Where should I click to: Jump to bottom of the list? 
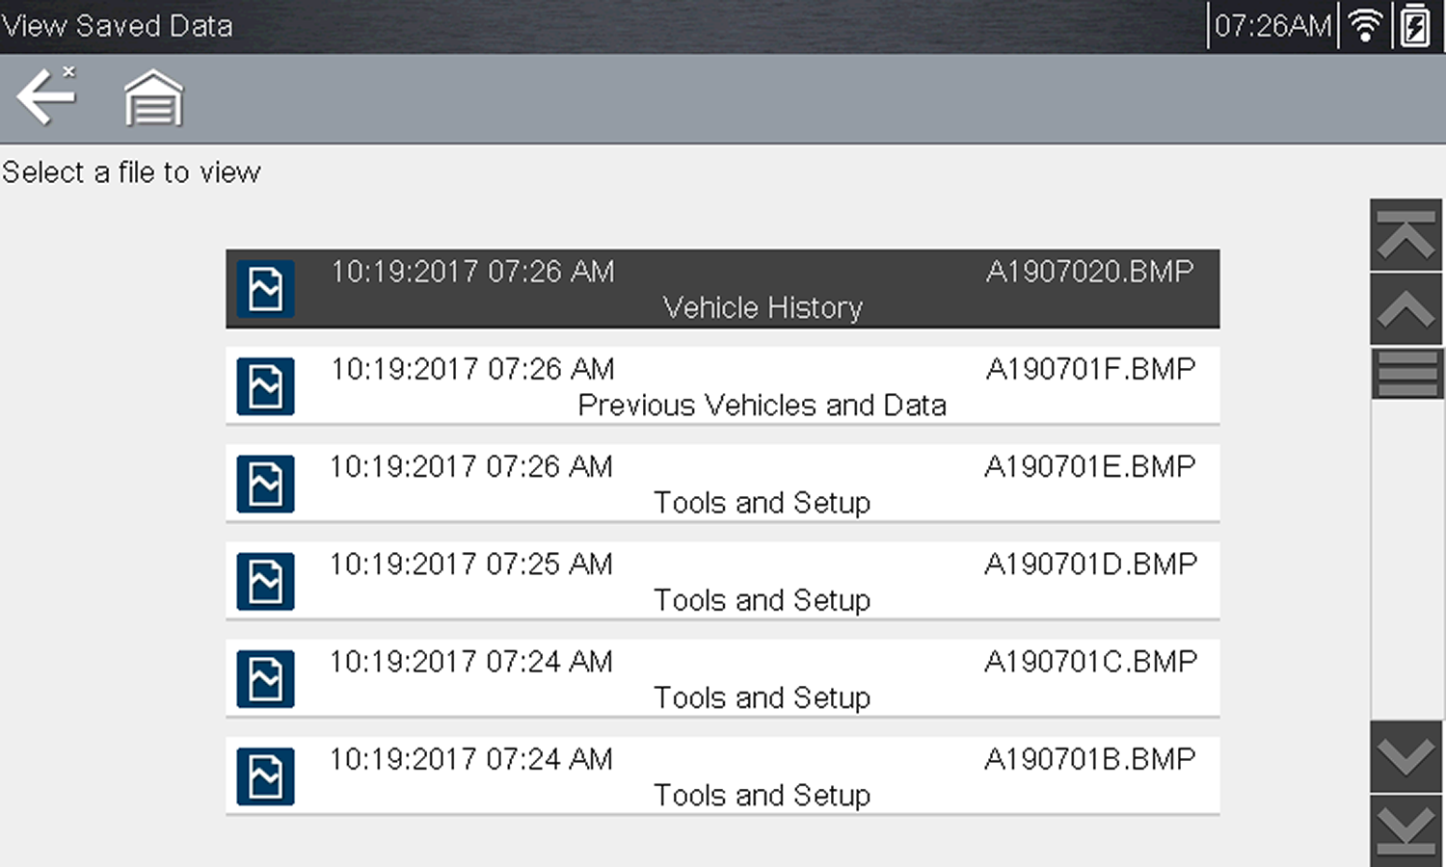click(1406, 830)
